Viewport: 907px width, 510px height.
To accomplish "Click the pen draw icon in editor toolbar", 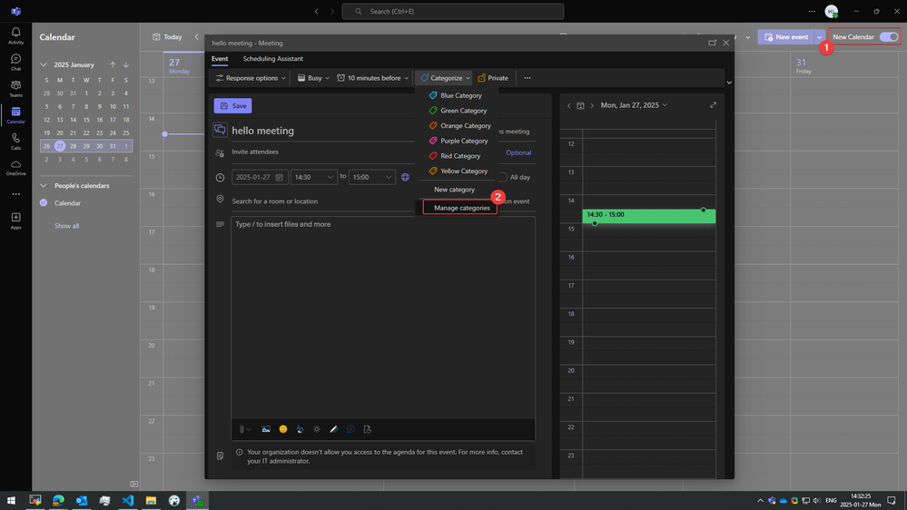I will (334, 429).
